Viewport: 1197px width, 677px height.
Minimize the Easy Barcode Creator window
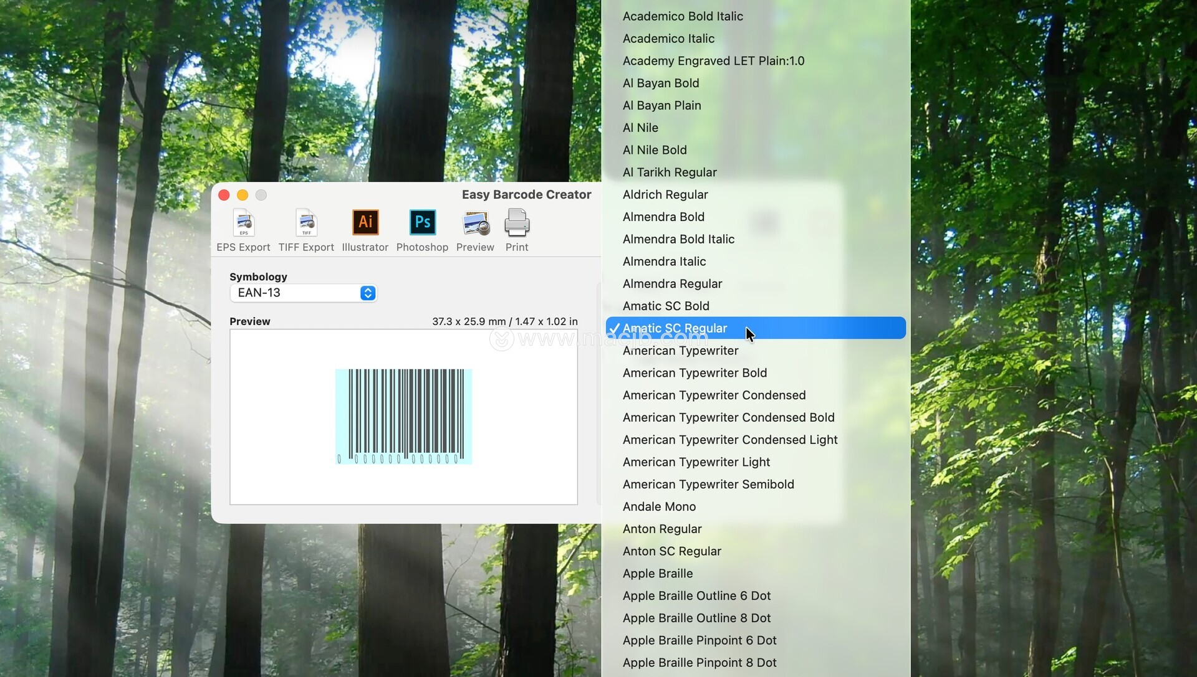click(x=243, y=195)
